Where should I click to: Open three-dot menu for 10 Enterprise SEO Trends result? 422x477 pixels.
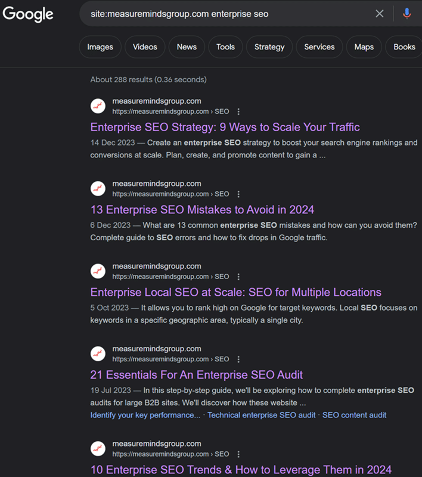click(x=238, y=454)
